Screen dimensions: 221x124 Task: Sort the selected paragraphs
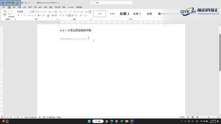tap(87, 12)
